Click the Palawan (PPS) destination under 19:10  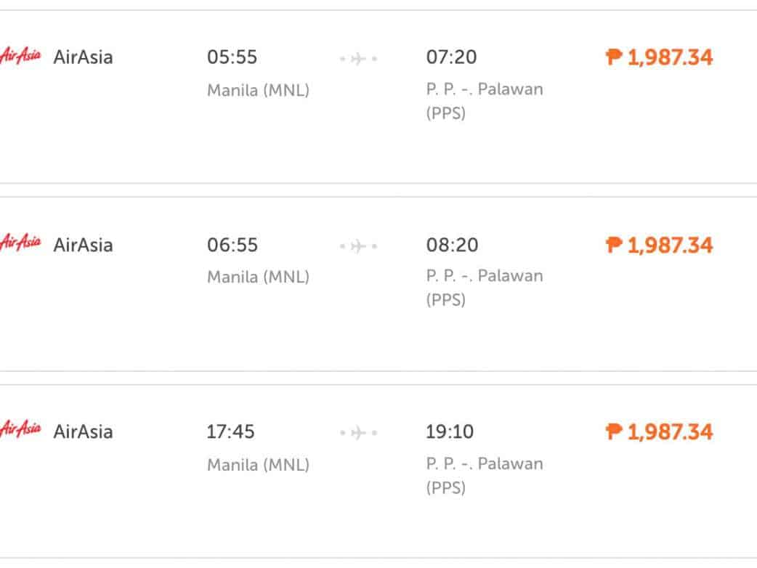(485, 475)
